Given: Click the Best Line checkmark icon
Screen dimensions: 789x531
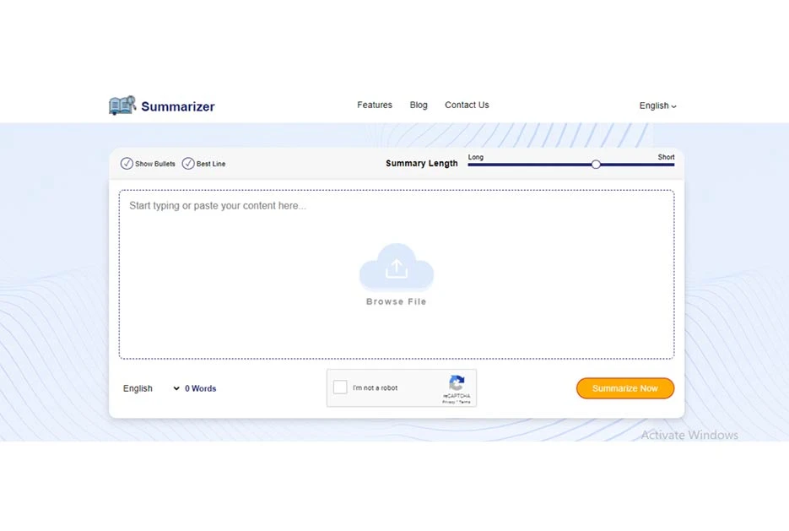Looking at the screenshot, I should [x=189, y=163].
